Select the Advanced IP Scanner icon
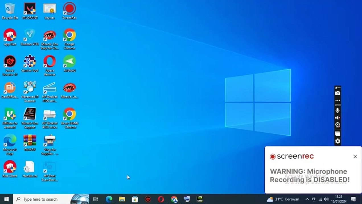Viewport: 362px width, 204px height. [30, 92]
